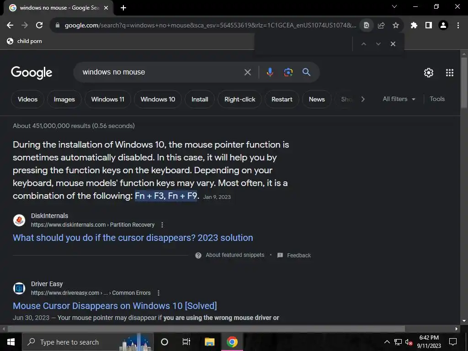This screenshot has height=351, width=468.
Task: Reload the current Google search page
Action: [39, 26]
